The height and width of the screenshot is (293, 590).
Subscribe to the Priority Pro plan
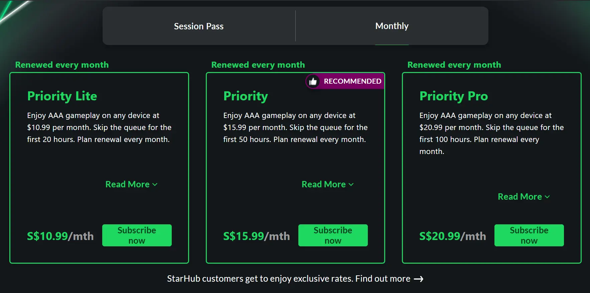click(529, 235)
